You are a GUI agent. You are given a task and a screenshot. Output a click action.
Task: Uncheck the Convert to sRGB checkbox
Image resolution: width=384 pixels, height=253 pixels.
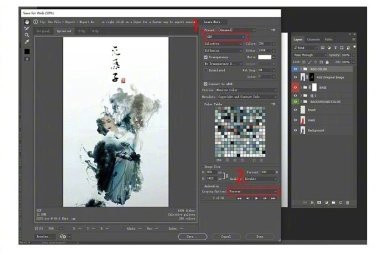tap(205, 84)
